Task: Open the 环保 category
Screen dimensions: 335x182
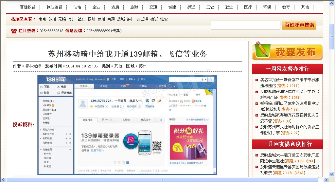Action: coord(267,7)
